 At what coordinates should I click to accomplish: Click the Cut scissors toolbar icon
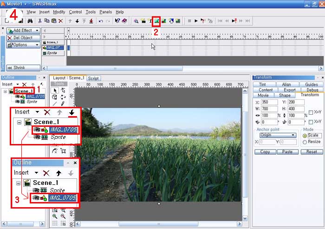pos(40,21)
